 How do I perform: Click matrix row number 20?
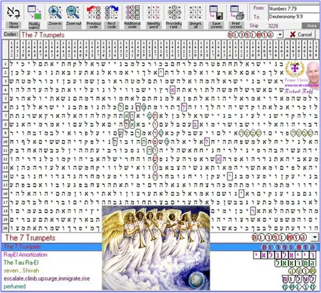[x=5, y=228]
